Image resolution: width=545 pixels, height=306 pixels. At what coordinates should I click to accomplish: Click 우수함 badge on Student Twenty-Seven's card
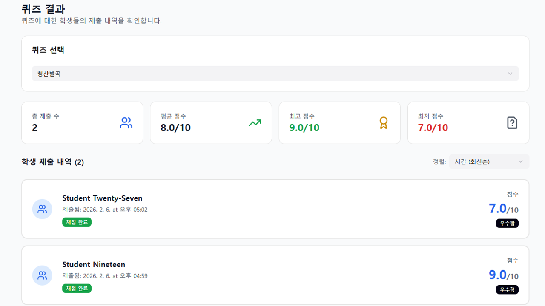pyautogui.click(x=507, y=224)
